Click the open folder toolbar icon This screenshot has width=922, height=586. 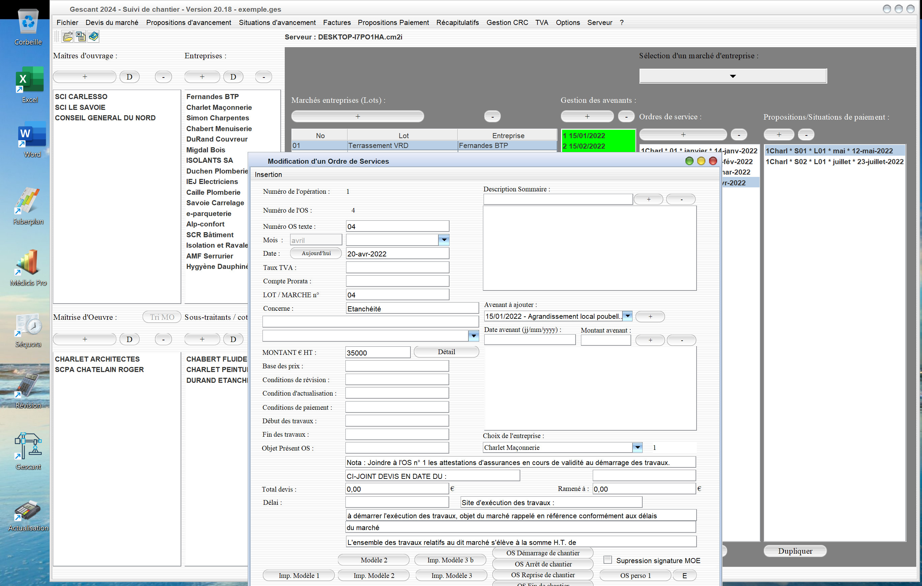(68, 37)
